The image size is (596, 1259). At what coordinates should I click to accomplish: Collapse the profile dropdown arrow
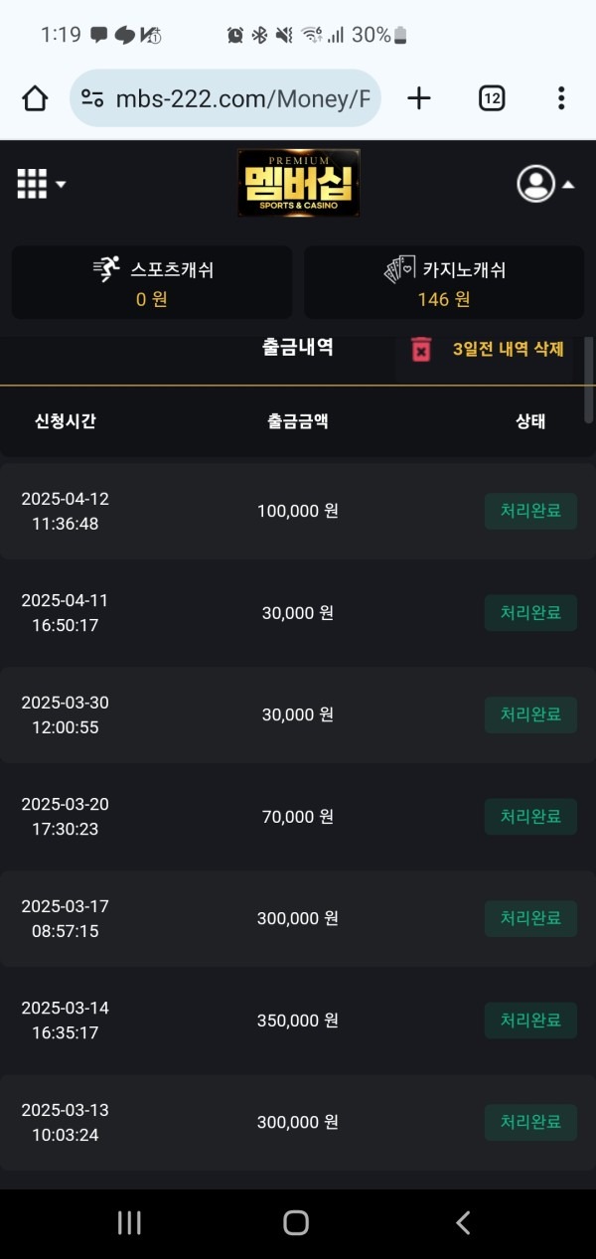point(567,185)
